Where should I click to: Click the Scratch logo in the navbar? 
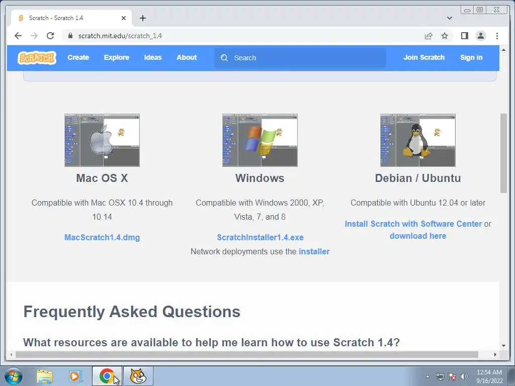37,58
